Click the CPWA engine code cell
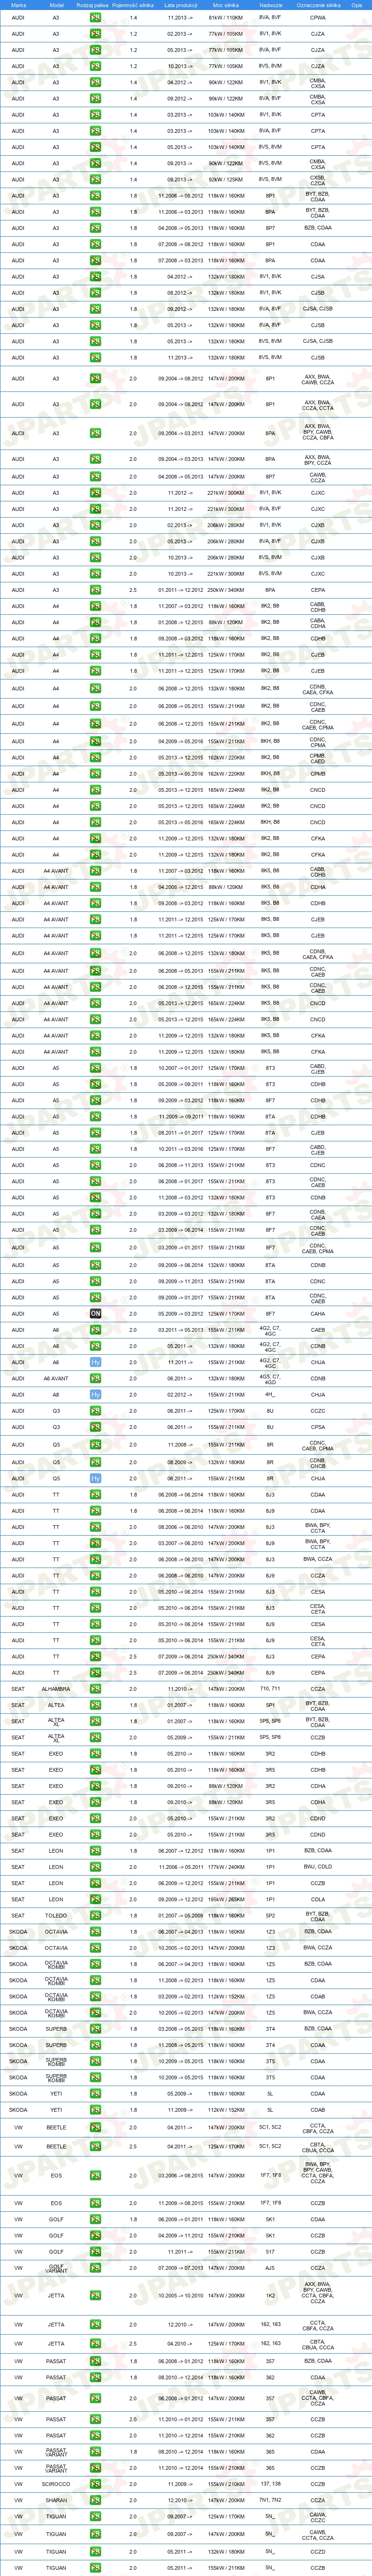Image resolution: width=372 pixels, height=2576 pixels. tap(318, 18)
